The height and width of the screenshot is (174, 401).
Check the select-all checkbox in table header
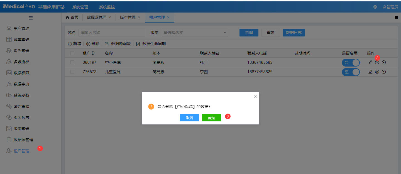click(72, 53)
